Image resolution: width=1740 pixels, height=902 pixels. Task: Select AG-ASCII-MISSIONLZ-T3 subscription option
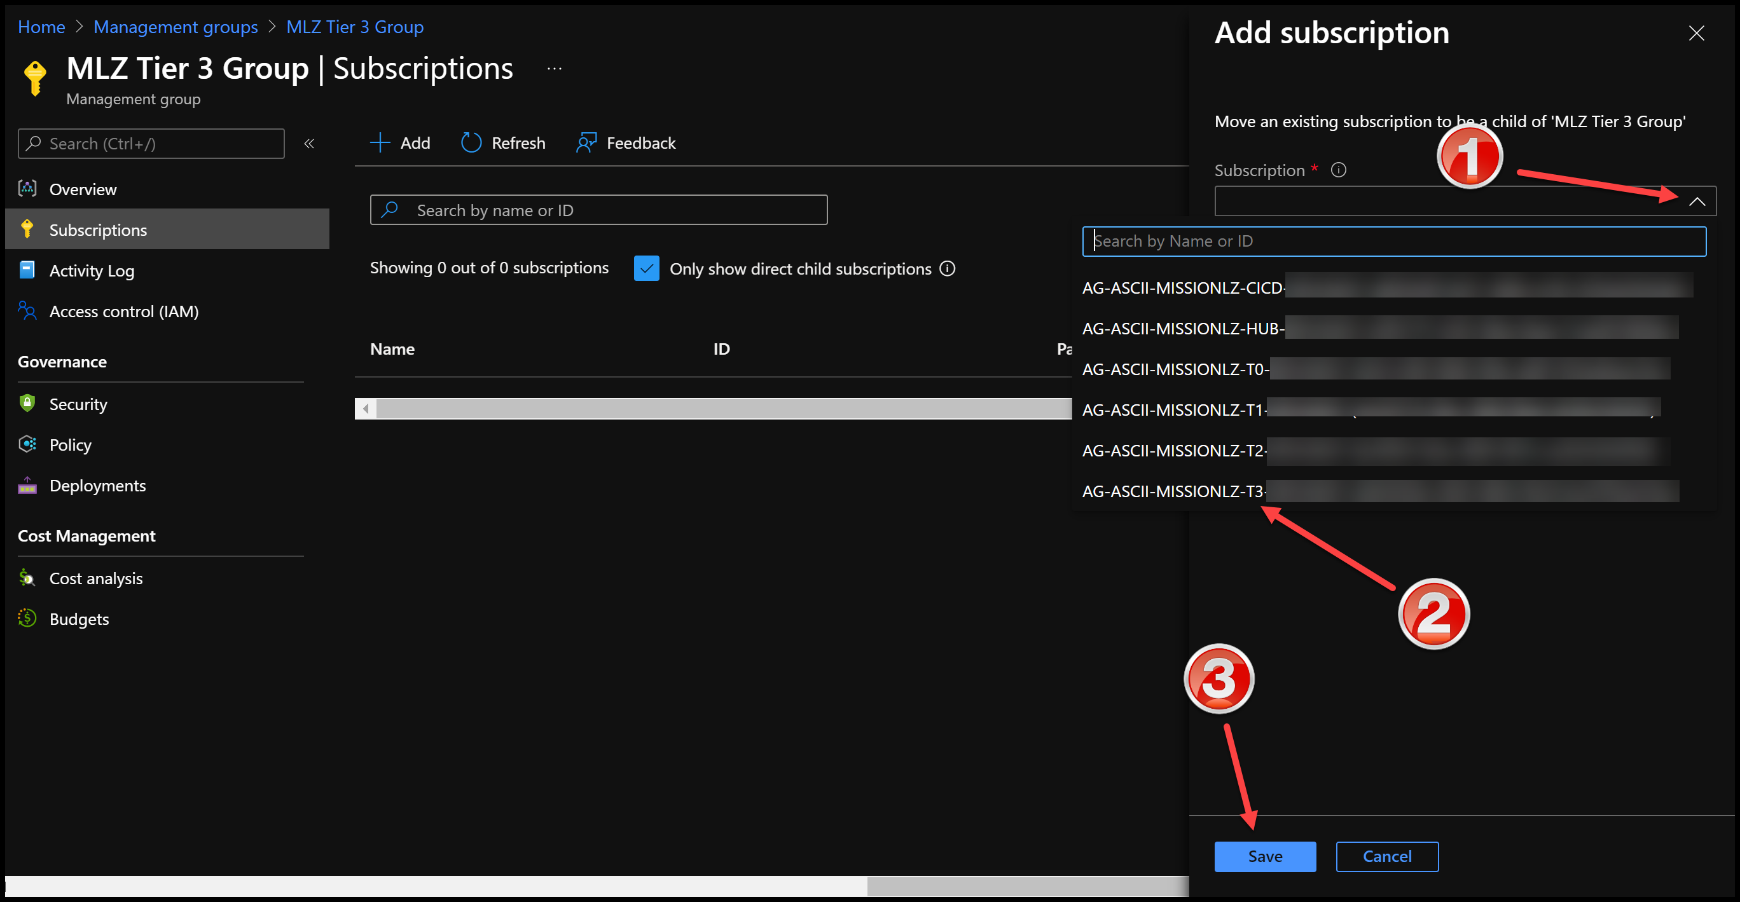point(1394,490)
